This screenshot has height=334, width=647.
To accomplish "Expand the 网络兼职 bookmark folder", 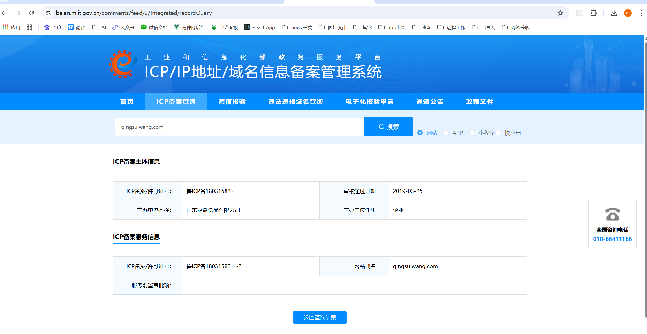I will pyautogui.click(x=516, y=27).
